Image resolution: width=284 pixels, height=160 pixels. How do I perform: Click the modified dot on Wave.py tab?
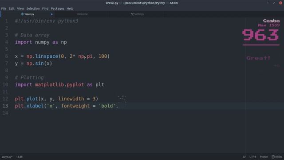click(51, 14)
